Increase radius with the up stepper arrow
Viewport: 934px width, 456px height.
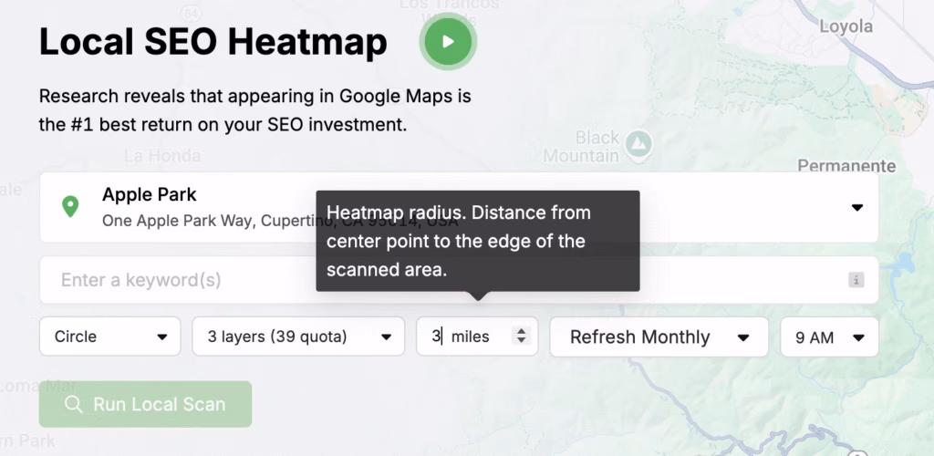(521, 331)
